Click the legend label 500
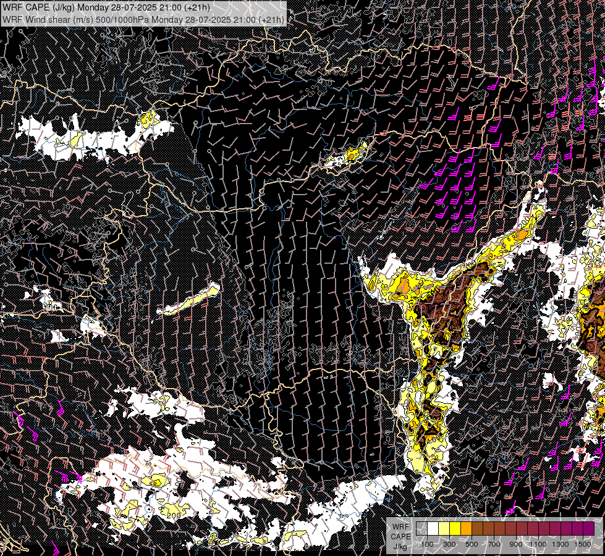The image size is (605, 556). (472, 544)
